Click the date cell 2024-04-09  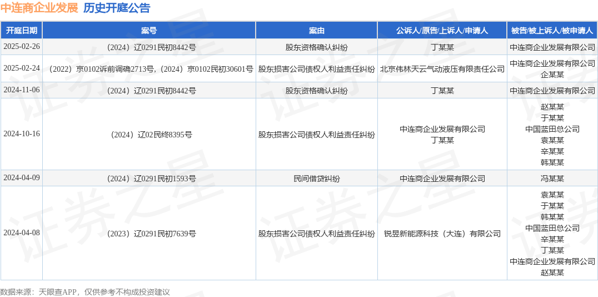(22, 178)
